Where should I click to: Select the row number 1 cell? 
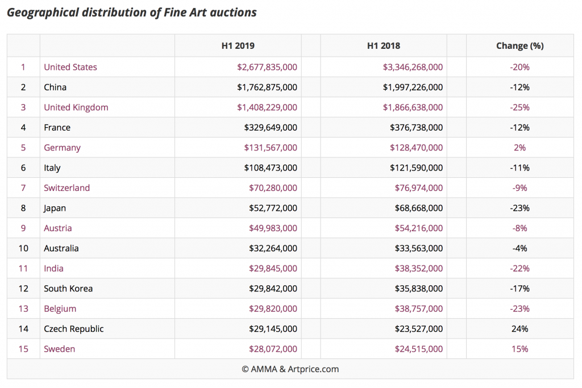(23, 67)
